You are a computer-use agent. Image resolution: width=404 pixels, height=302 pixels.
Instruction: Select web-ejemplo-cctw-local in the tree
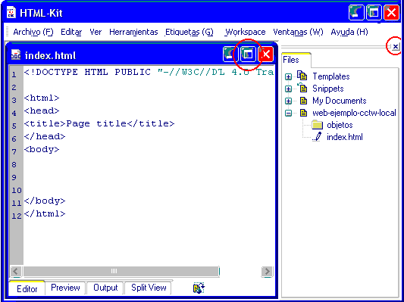coord(354,113)
